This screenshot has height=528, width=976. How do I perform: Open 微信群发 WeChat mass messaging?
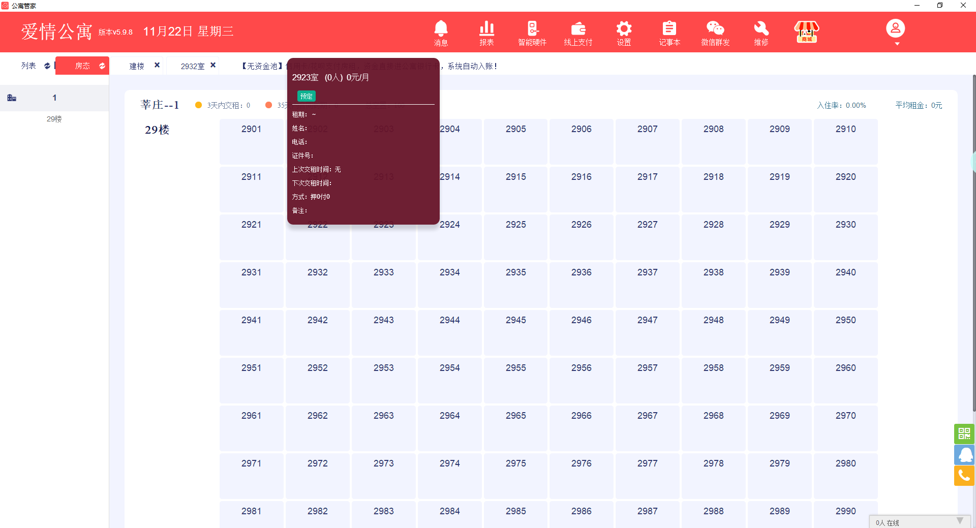point(715,33)
